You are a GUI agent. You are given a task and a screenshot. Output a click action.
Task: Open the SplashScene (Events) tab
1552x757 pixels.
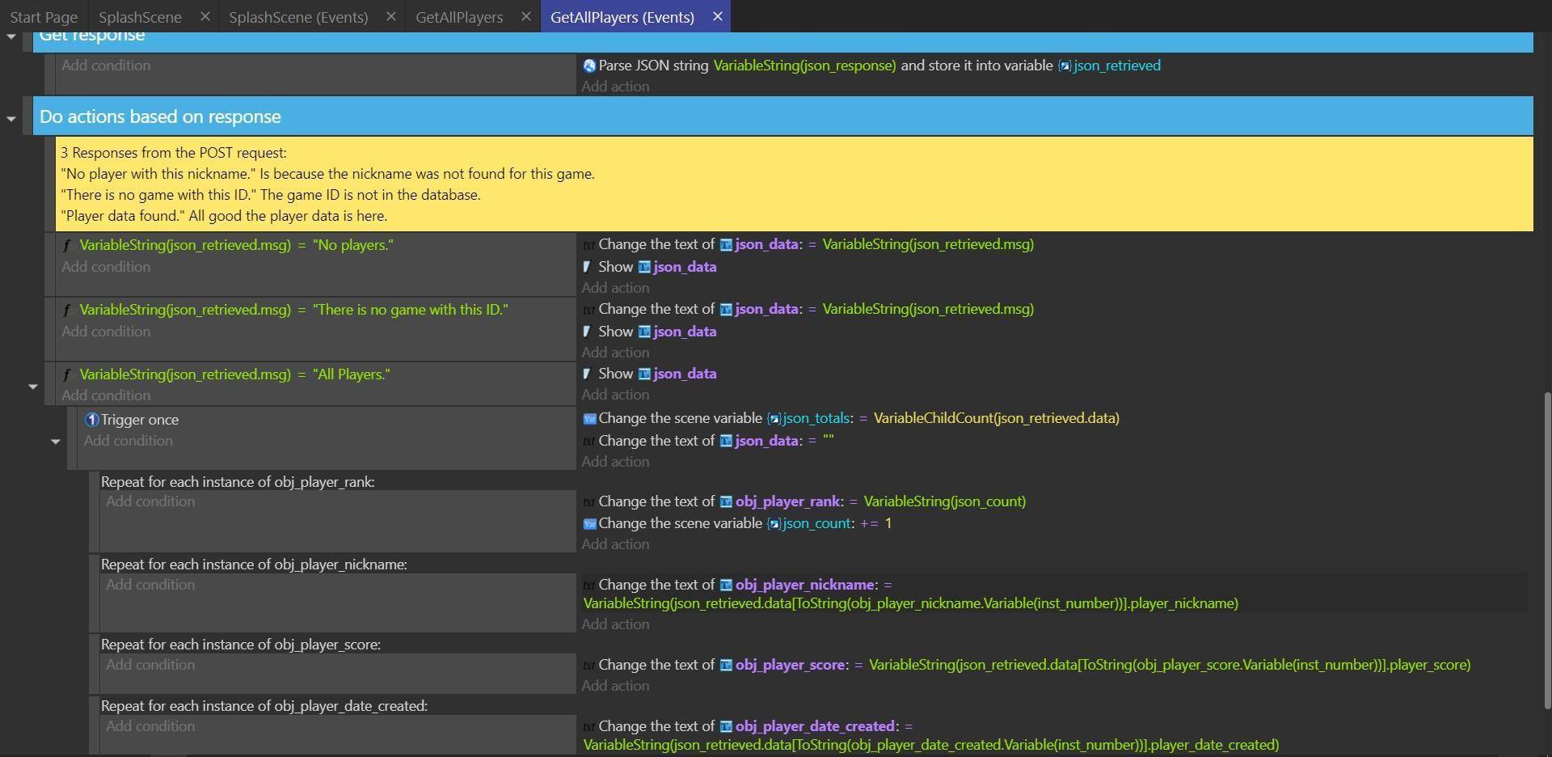[x=297, y=17]
